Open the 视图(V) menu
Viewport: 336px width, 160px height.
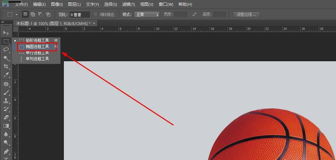coord(147,4)
